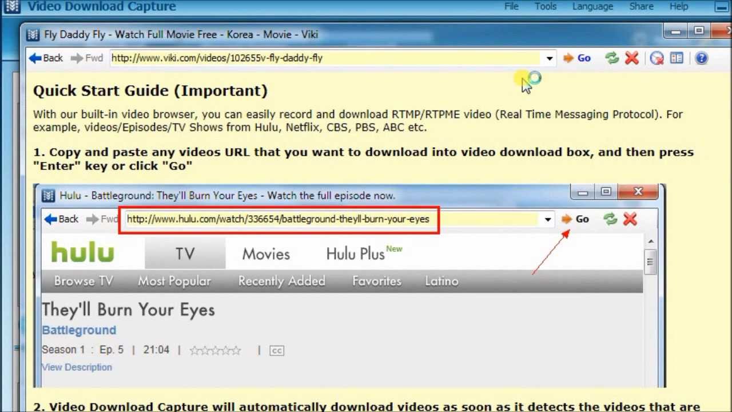Click the hulu URL dropdown arrow in the guide image
Screen dimensions: 732x412
pos(547,219)
